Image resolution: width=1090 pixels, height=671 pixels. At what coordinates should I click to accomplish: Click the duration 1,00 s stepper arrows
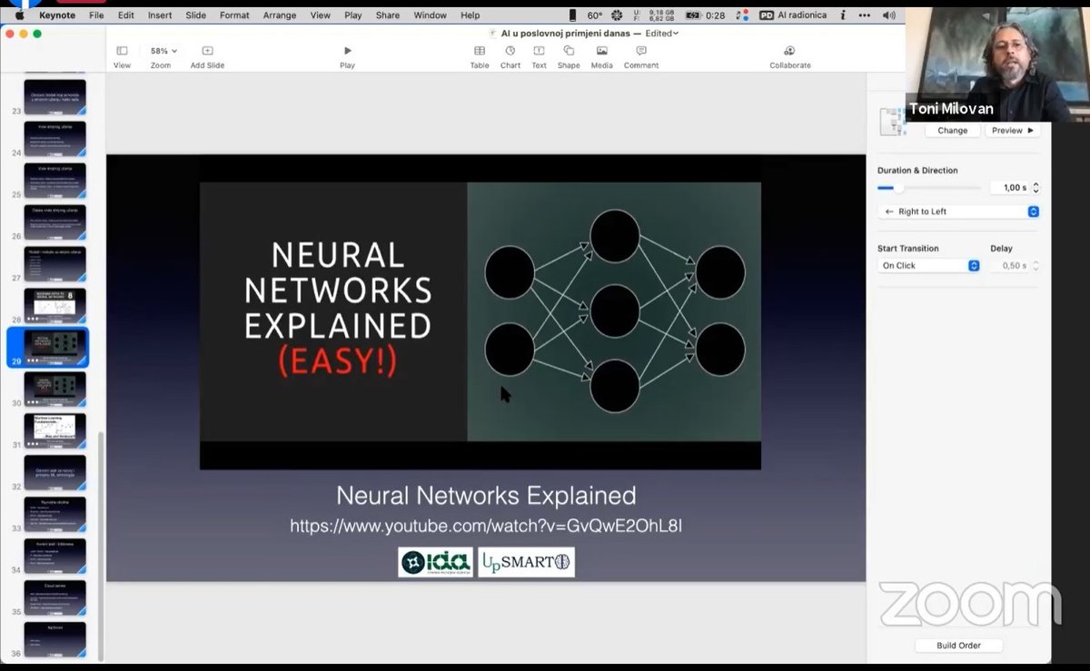coord(1035,188)
